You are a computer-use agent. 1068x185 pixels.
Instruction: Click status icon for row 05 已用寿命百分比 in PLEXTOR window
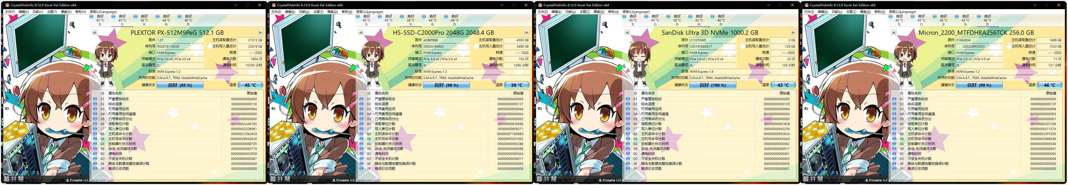pyautogui.click(x=95, y=119)
